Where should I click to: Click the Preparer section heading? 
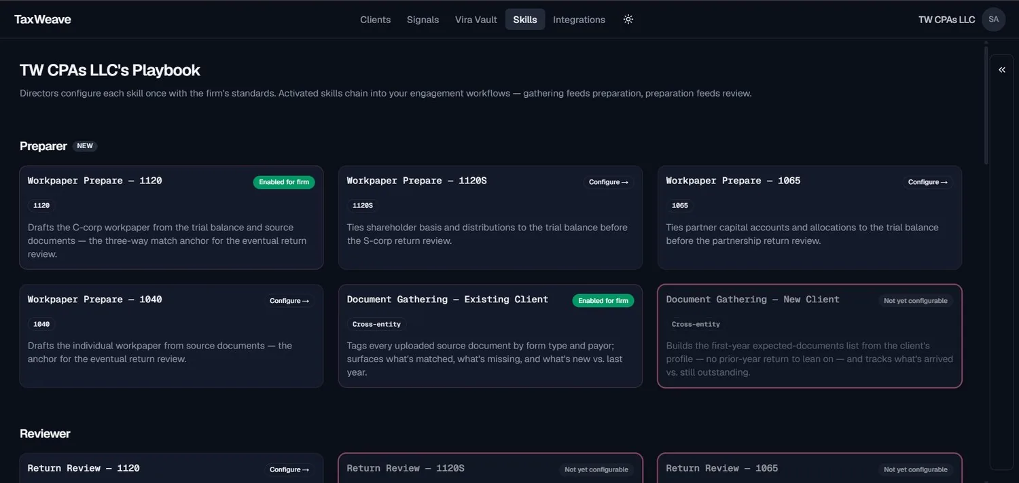pyautogui.click(x=43, y=146)
